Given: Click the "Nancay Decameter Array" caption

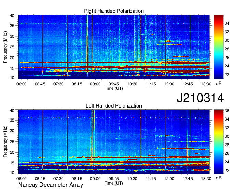Looking at the screenshot, I should click(50, 185).
